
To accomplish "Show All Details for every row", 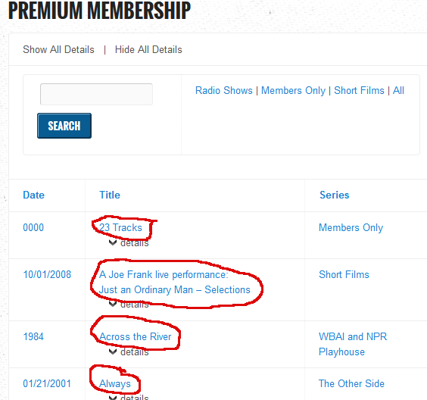I will pos(58,49).
